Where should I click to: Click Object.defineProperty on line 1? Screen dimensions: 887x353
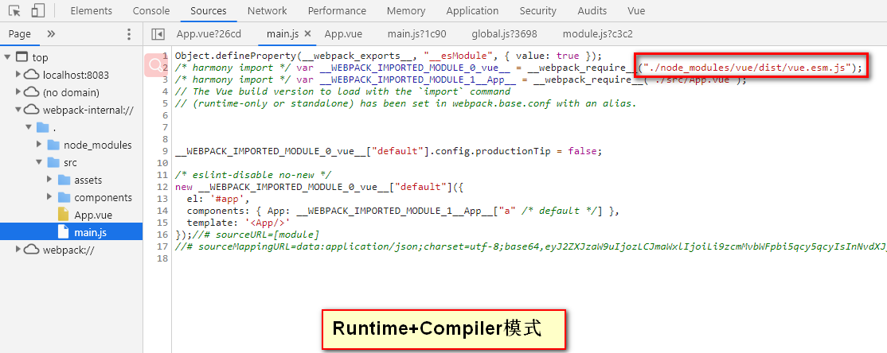tap(236, 56)
